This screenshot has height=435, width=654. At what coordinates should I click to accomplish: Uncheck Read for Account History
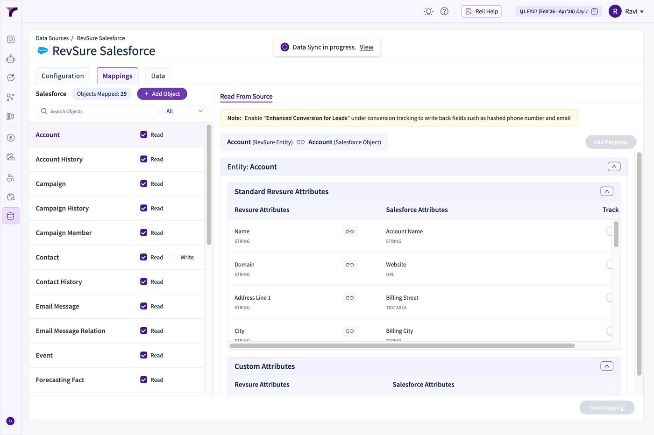point(143,159)
